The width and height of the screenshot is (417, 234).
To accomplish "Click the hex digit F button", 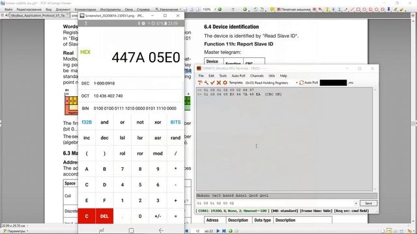I will click(x=104, y=200).
